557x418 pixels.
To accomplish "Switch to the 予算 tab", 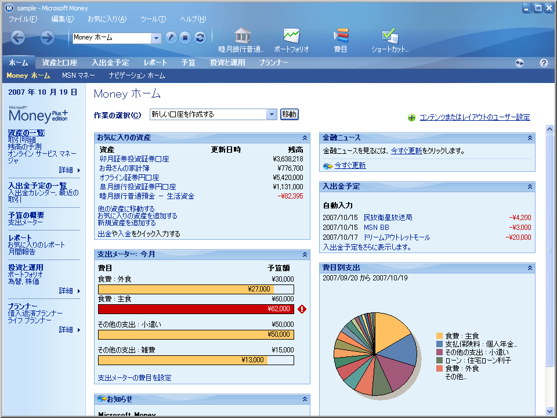I will 188,63.
